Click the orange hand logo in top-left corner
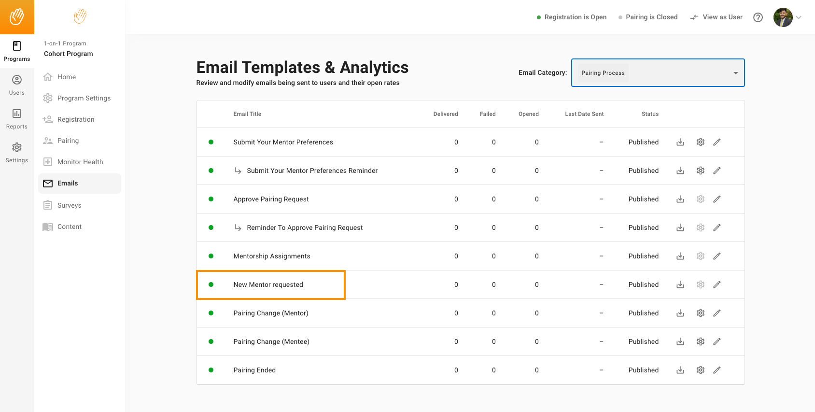 click(x=17, y=17)
